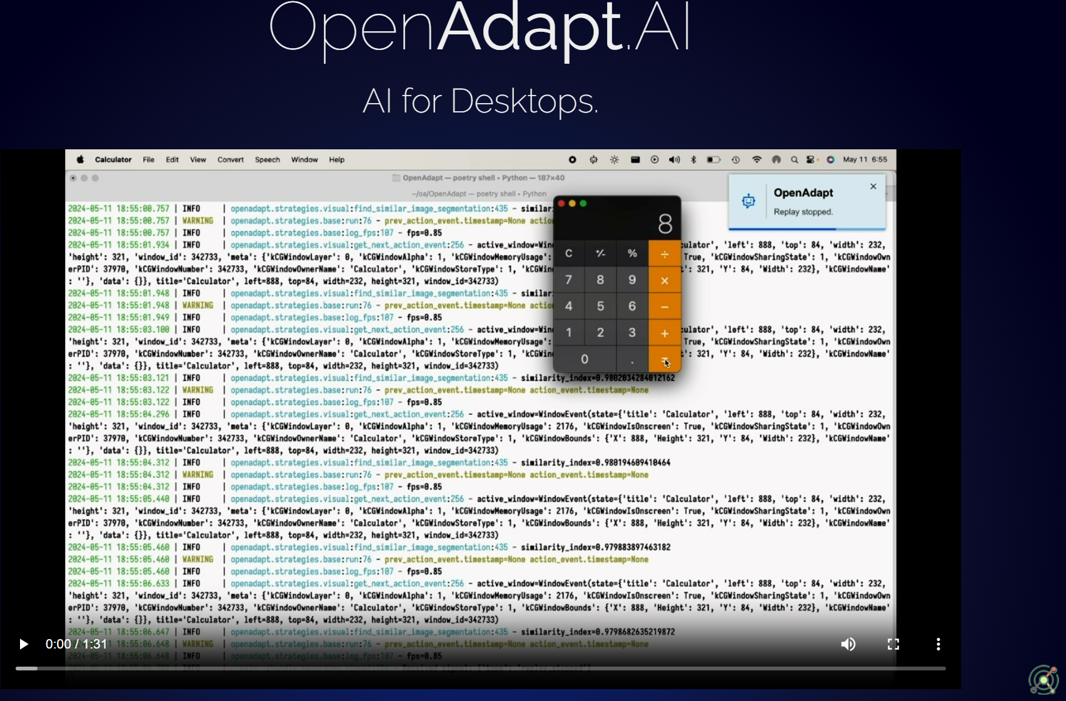Click the calculator 6 key

point(632,306)
